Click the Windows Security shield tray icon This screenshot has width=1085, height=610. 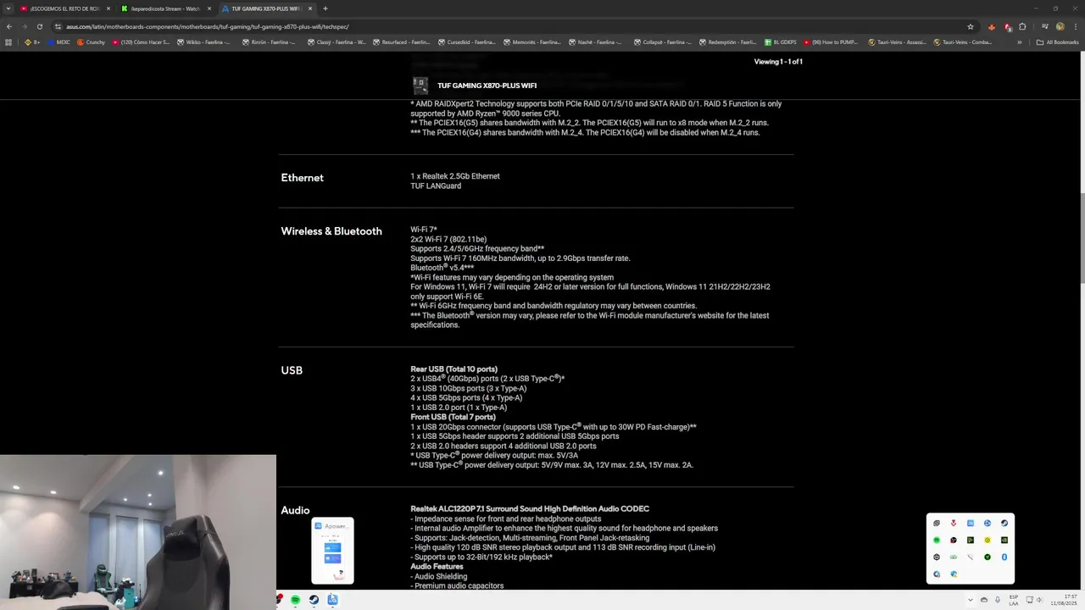point(954,574)
